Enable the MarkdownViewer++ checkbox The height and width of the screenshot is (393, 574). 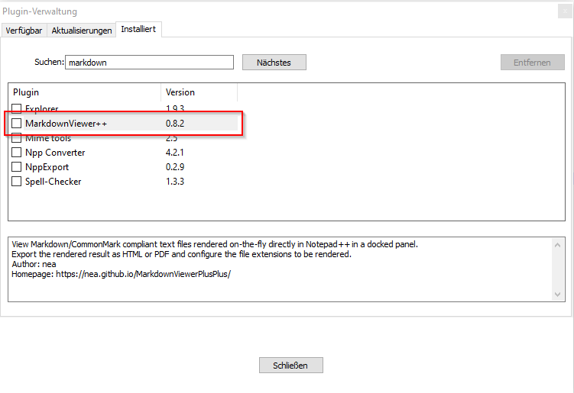tap(17, 124)
